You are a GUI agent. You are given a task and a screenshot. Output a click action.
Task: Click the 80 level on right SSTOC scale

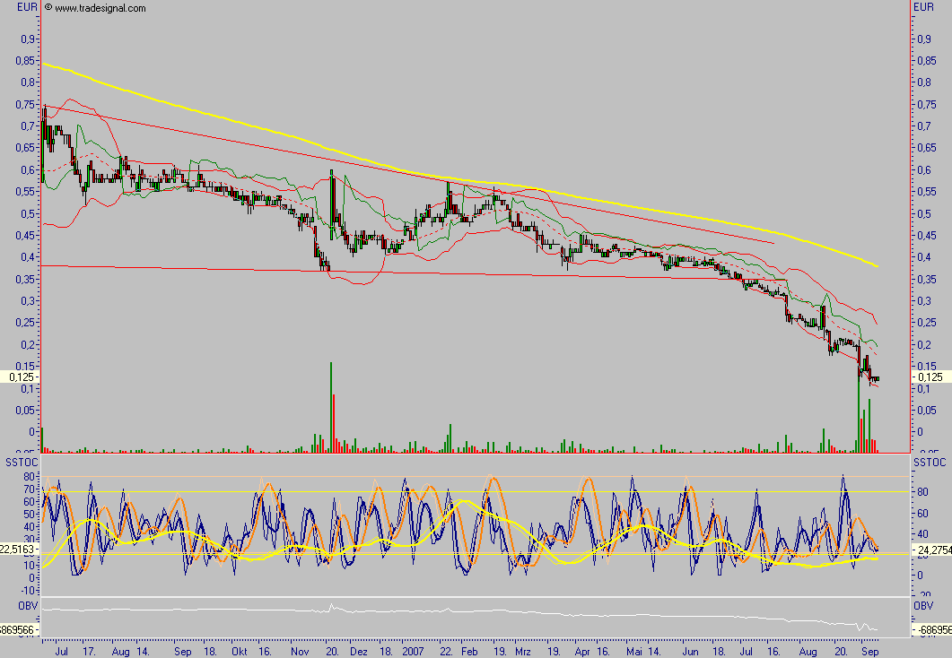tap(921, 492)
